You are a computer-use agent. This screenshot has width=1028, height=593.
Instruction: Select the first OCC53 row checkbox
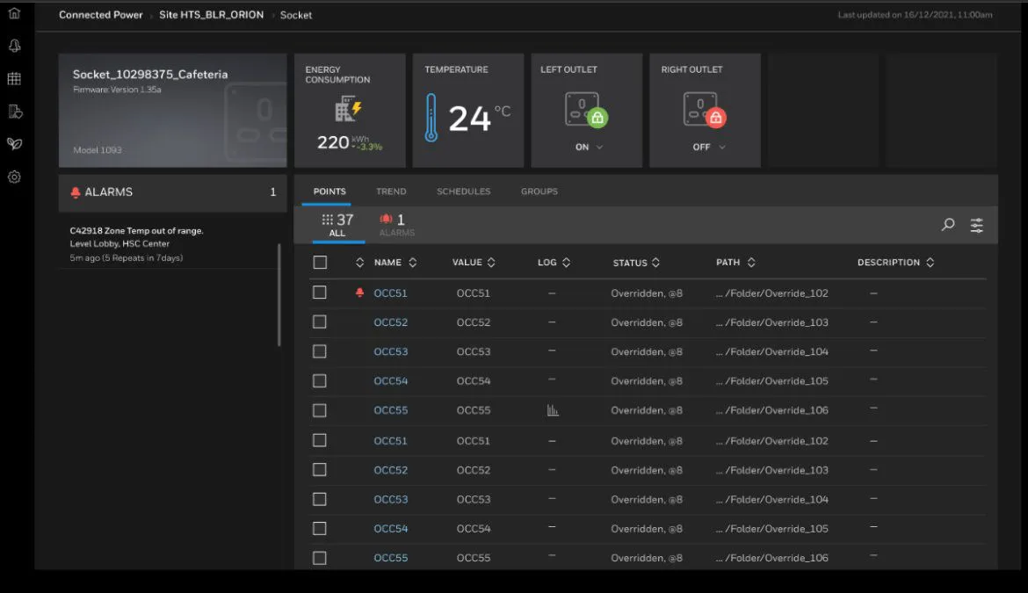coord(320,351)
